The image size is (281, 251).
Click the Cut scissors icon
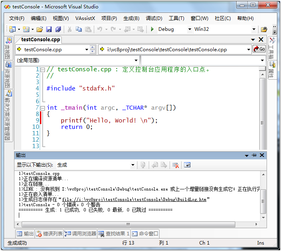click(x=69, y=29)
